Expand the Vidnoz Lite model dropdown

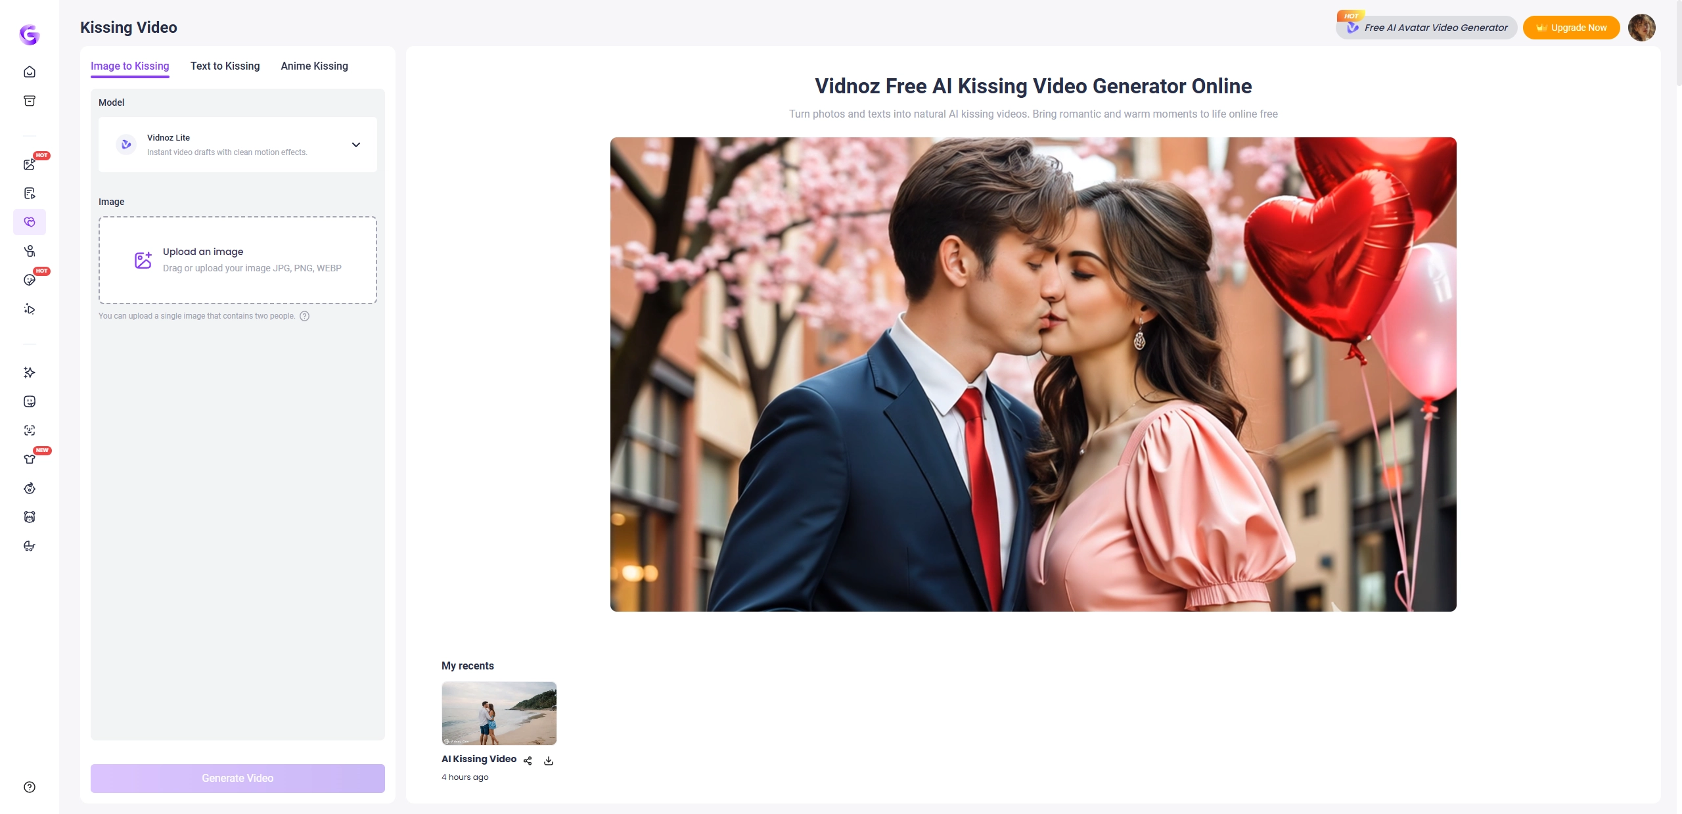[x=355, y=145]
